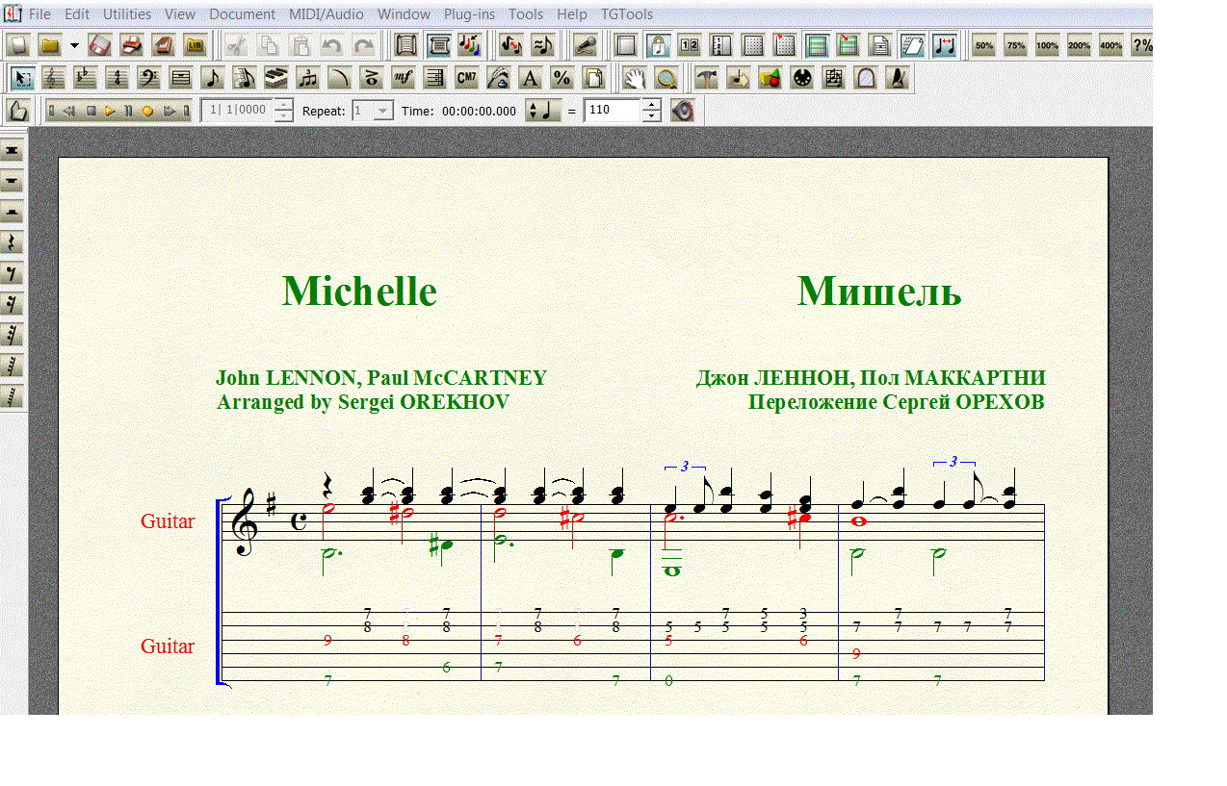Select the Tuplet tool
The height and width of the screenshot is (786, 1227).
tap(307, 78)
